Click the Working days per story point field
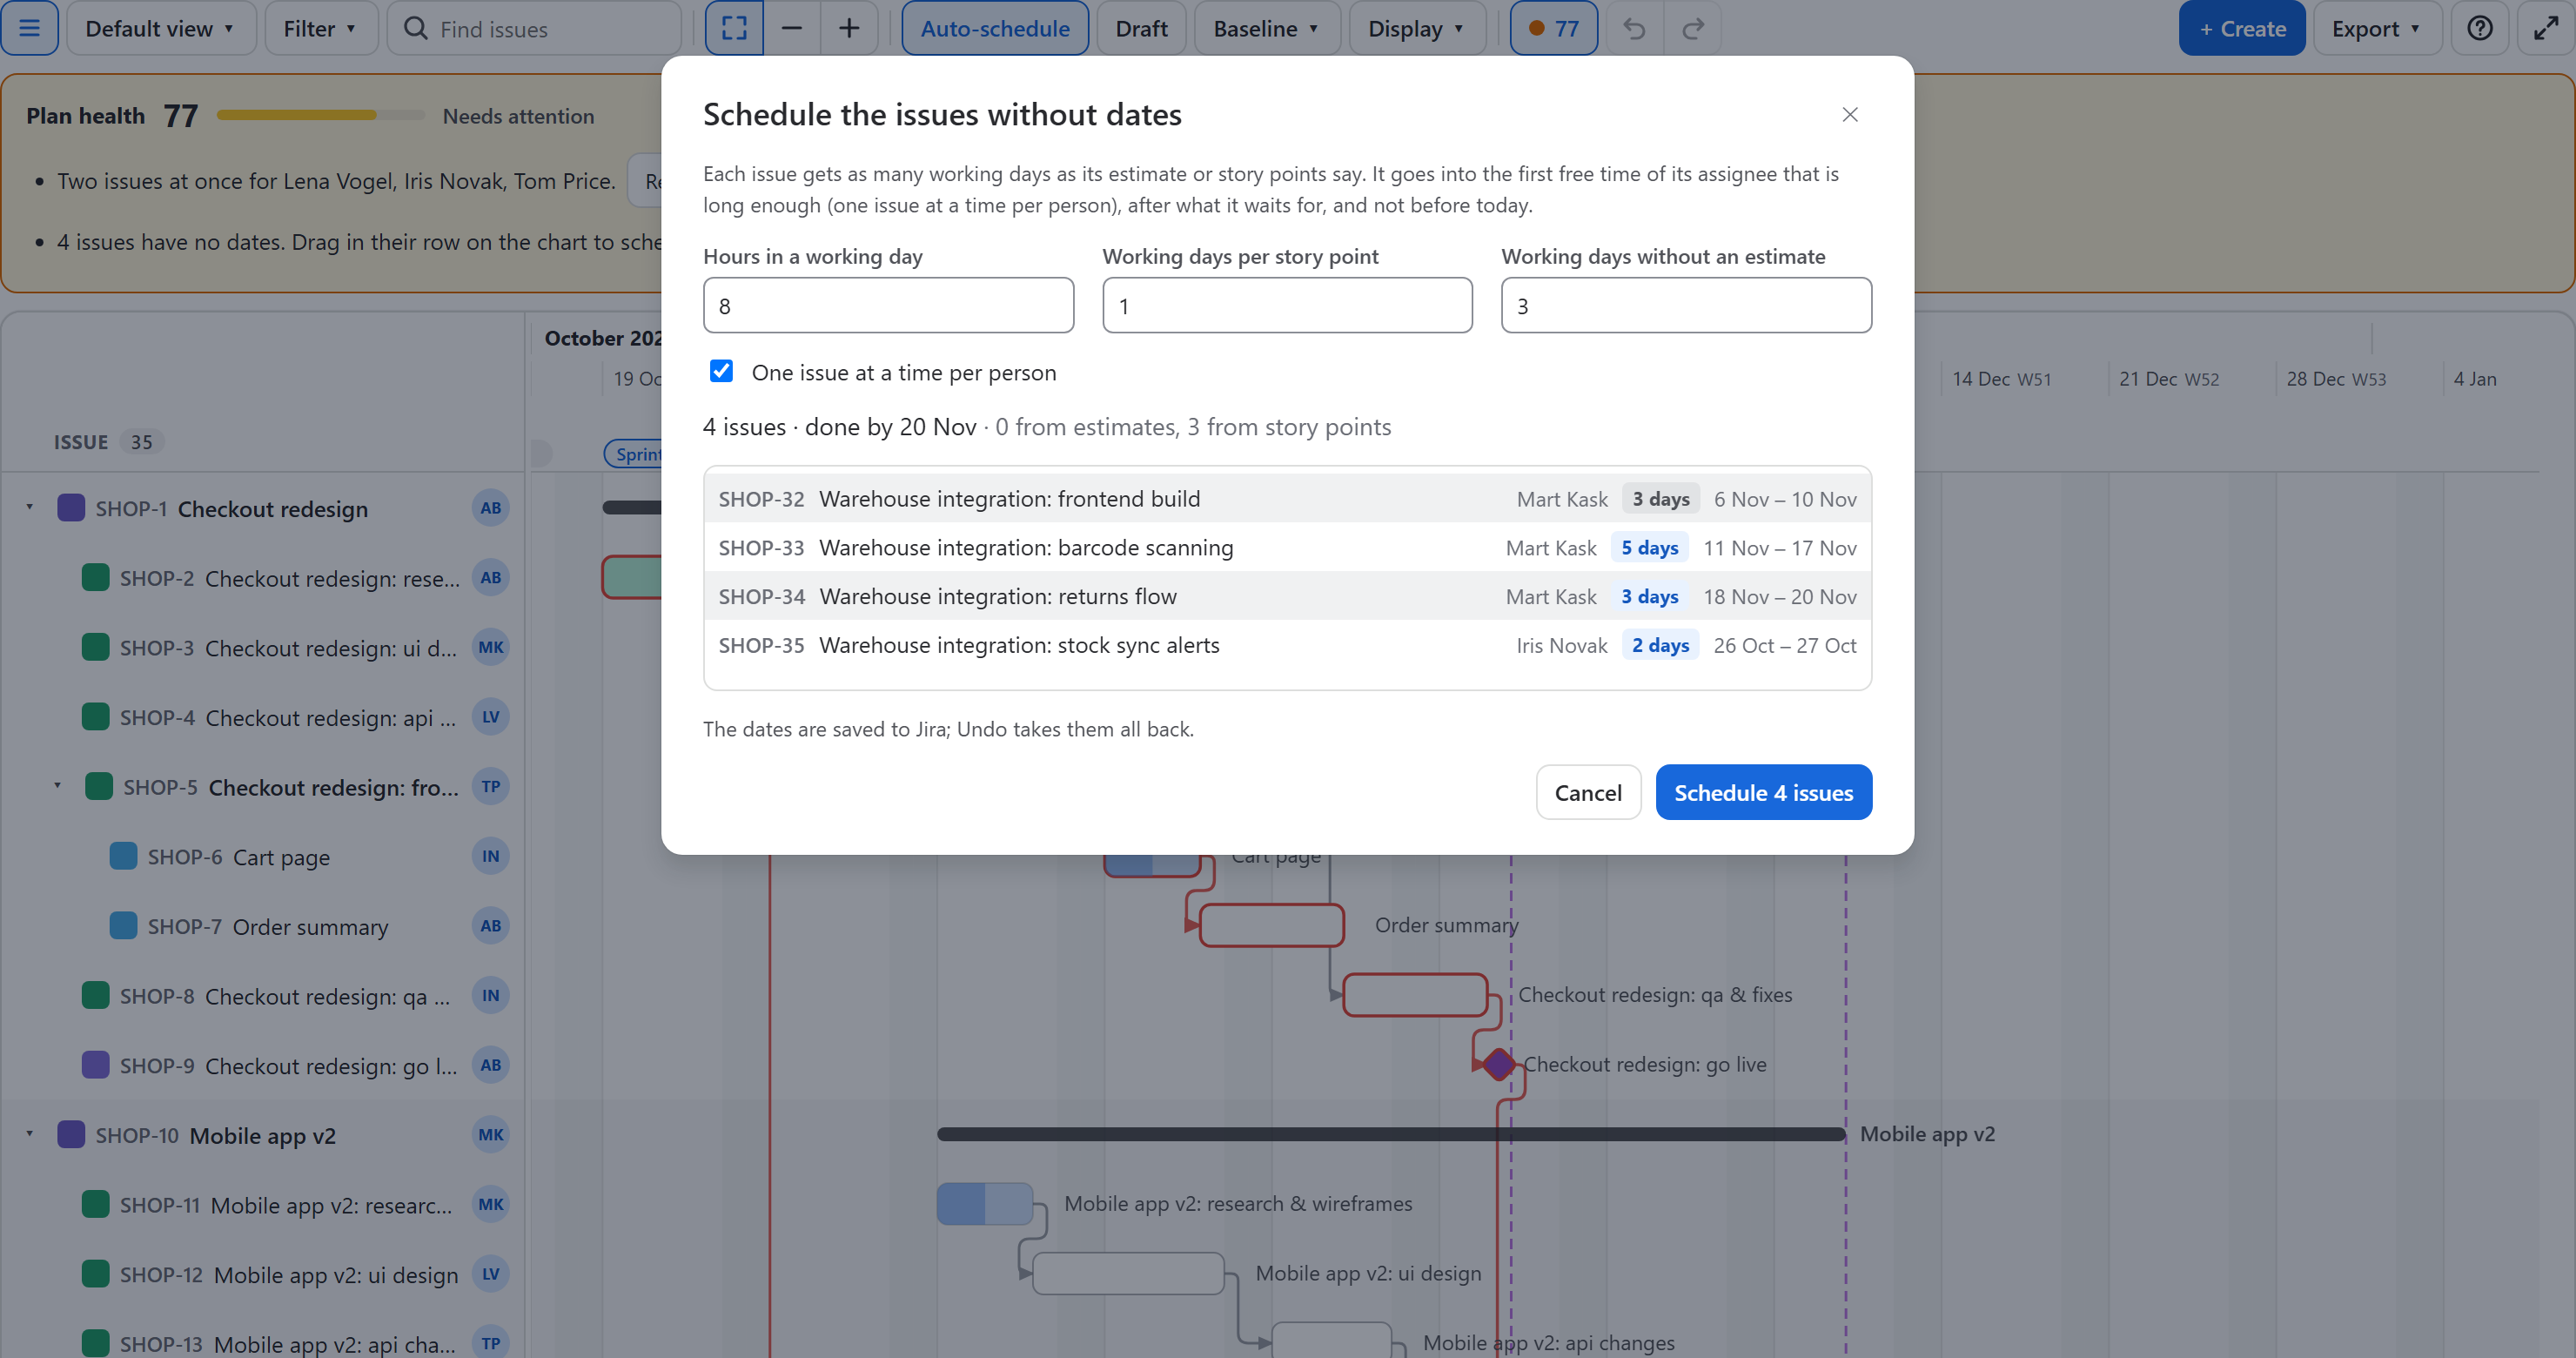Viewport: 2576px width, 1358px height. (x=1287, y=305)
